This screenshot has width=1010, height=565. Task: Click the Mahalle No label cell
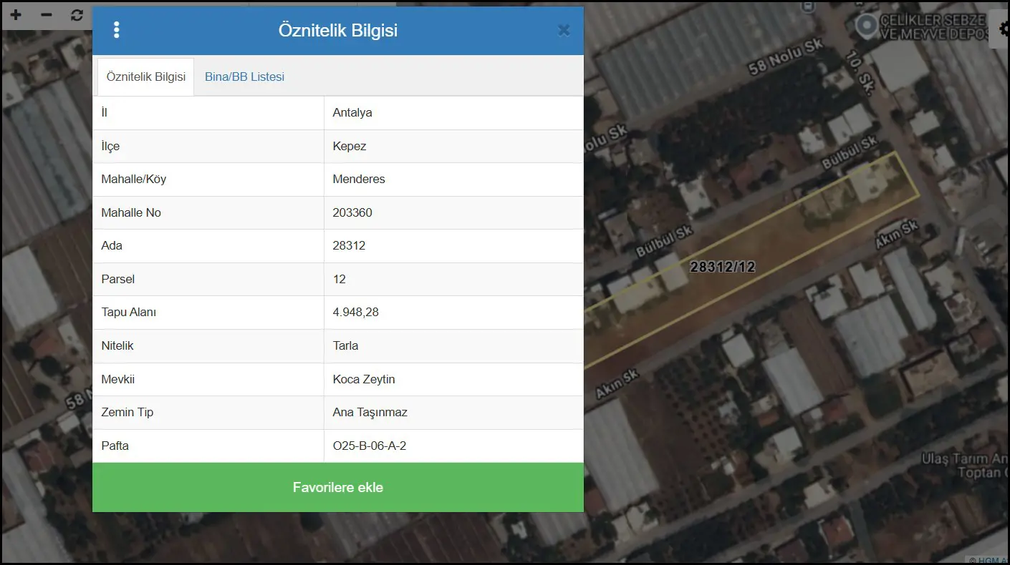click(x=208, y=212)
